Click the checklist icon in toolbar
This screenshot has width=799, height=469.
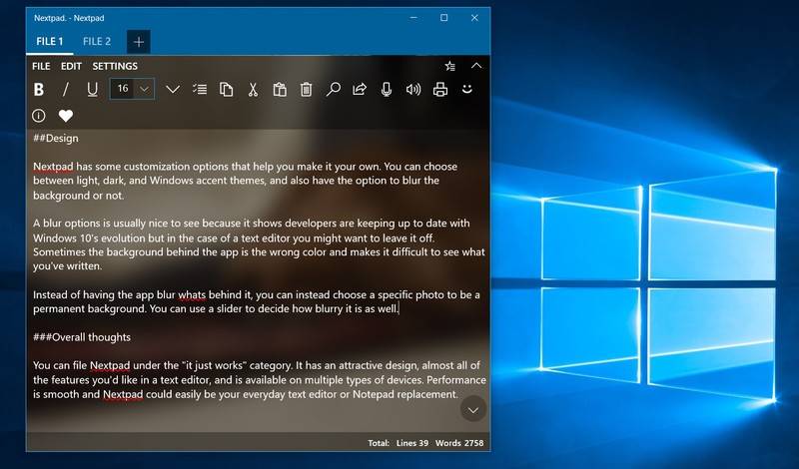(200, 90)
